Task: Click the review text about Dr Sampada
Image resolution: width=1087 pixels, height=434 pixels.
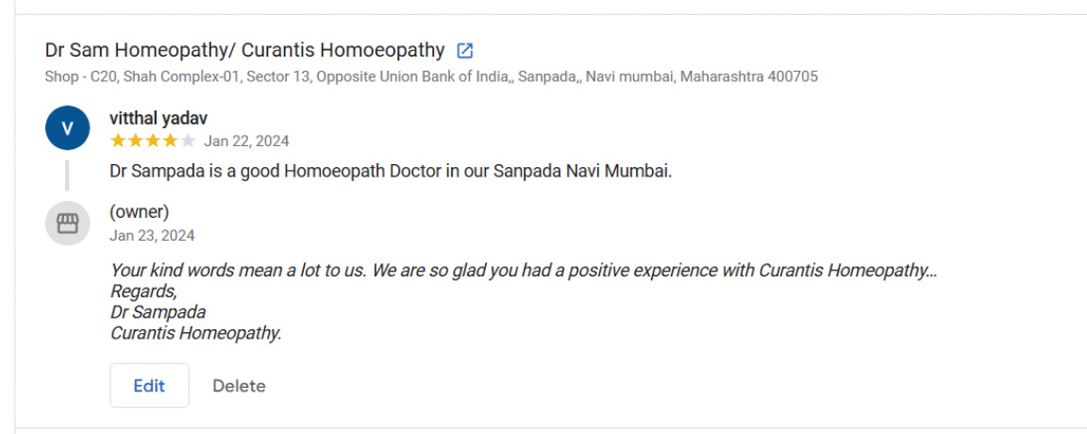Action: coord(391,173)
